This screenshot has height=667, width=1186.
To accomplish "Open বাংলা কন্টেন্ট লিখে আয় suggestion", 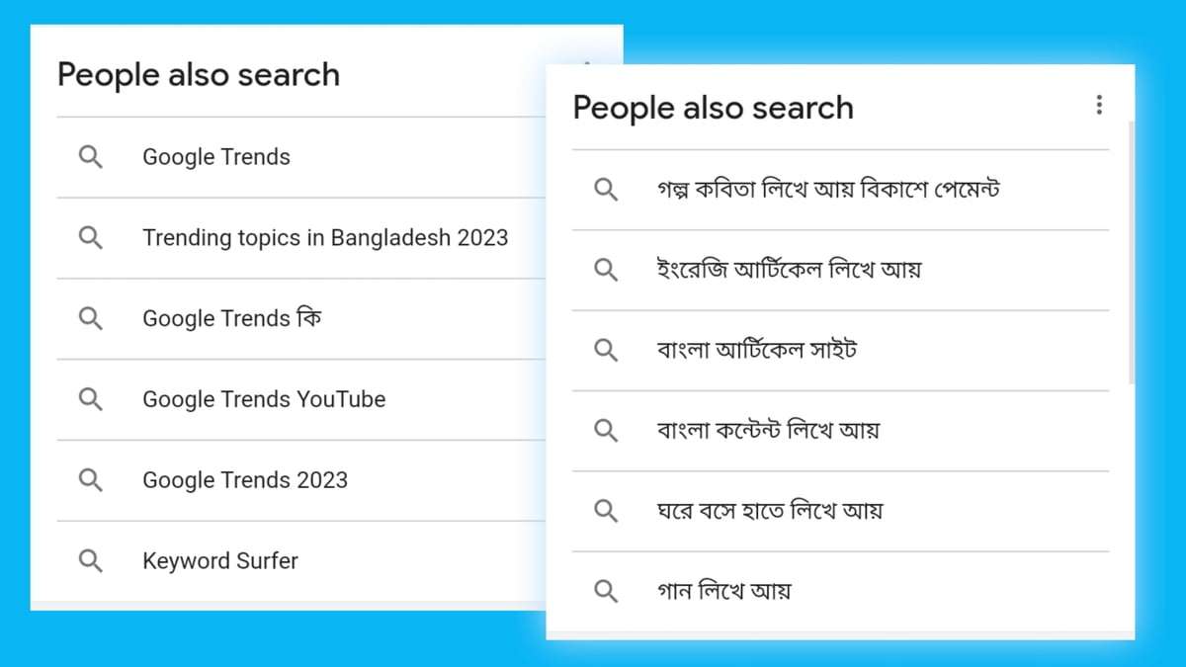I will 768,431.
